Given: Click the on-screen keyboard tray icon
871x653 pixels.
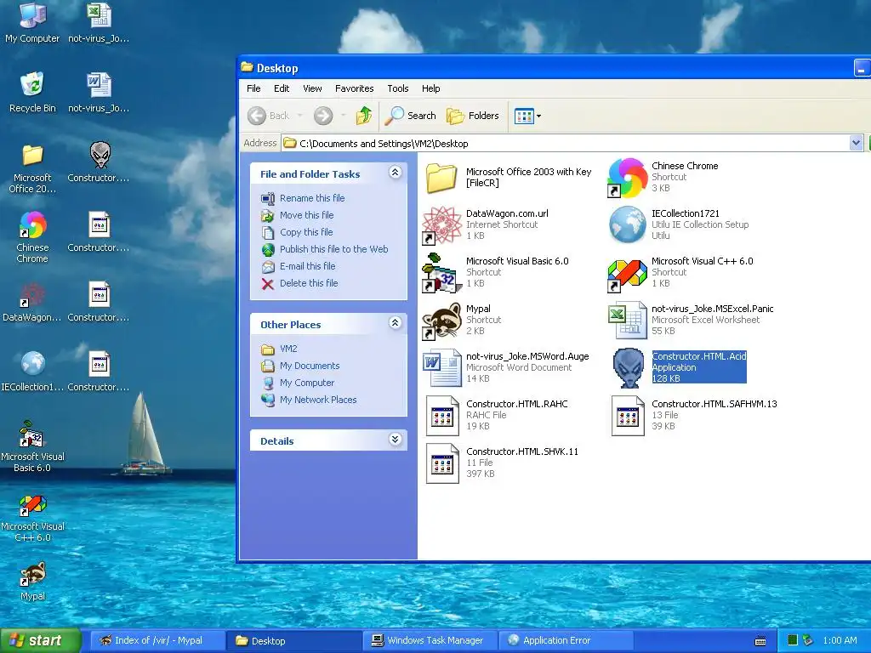Looking at the screenshot, I should (x=760, y=641).
